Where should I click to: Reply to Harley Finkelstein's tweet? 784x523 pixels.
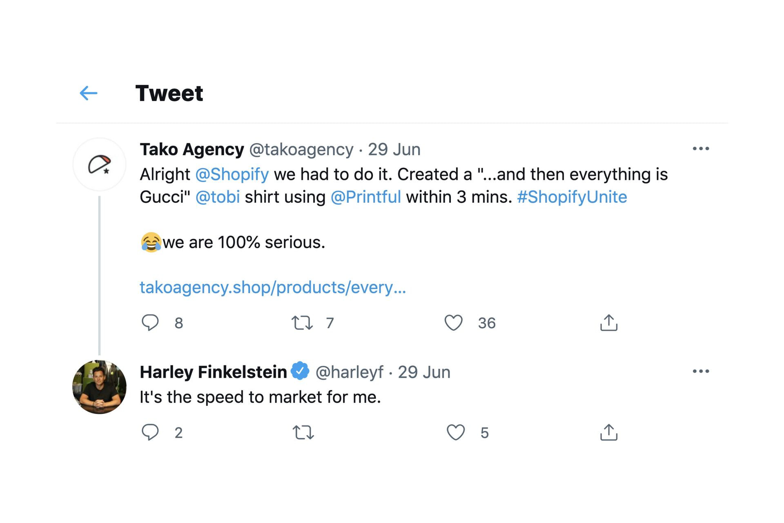click(150, 432)
